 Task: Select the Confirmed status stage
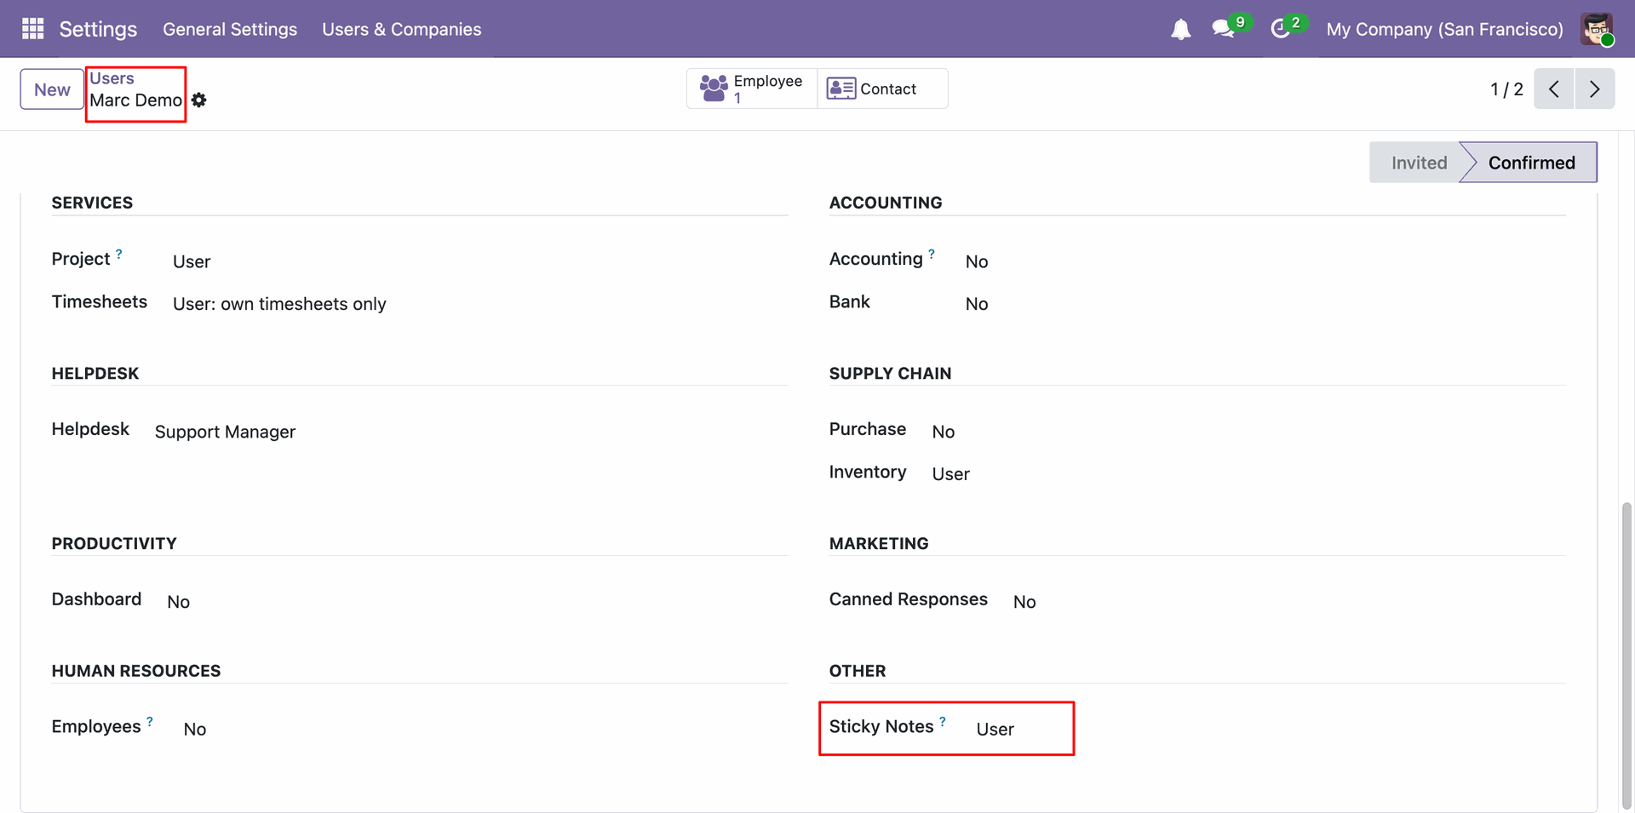1531,163
